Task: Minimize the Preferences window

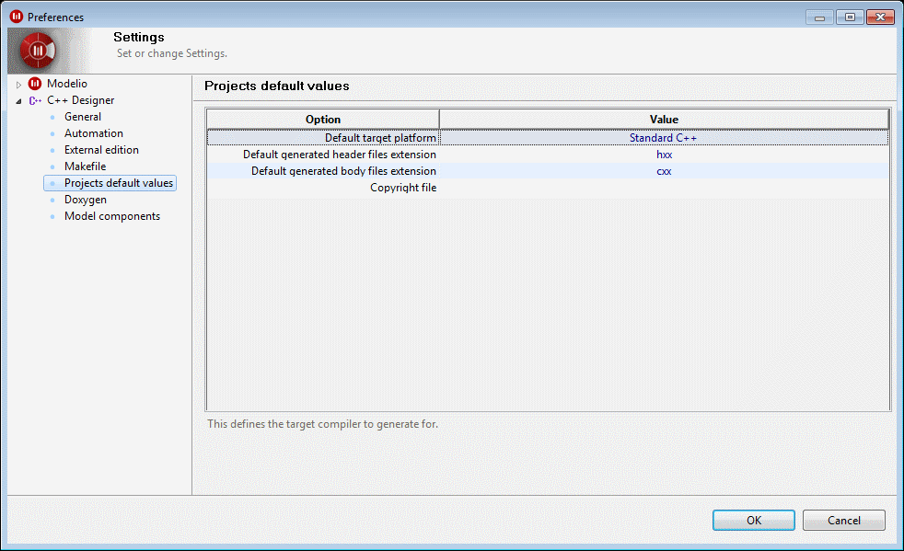Action: pyautogui.click(x=819, y=17)
